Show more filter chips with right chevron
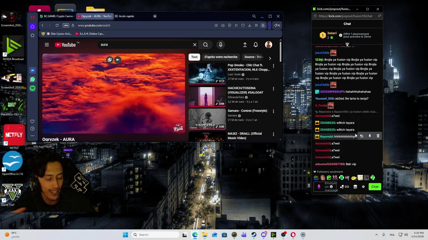This screenshot has width=428, height=240. pyautogui.click(x=270, y=58)
